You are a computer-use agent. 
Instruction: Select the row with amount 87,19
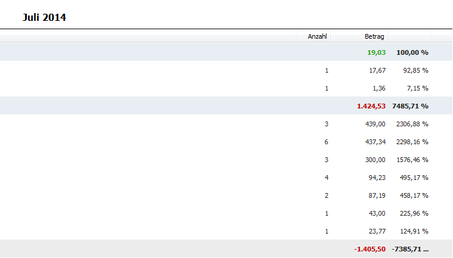click(226, 195)
